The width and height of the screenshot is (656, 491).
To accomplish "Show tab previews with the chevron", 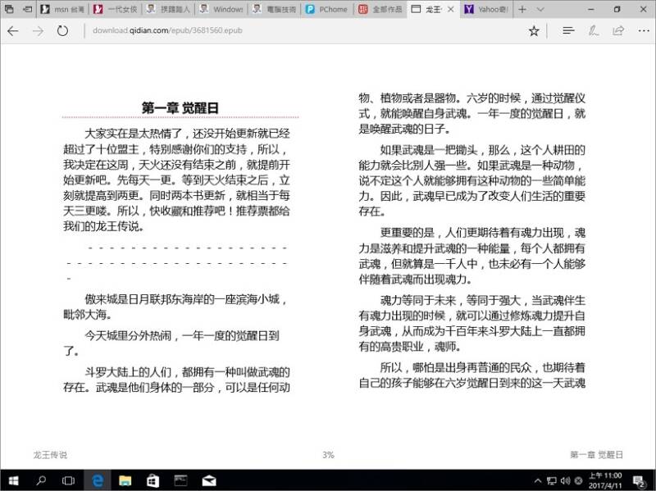I will pyautogui.click(x=540, y=9).
